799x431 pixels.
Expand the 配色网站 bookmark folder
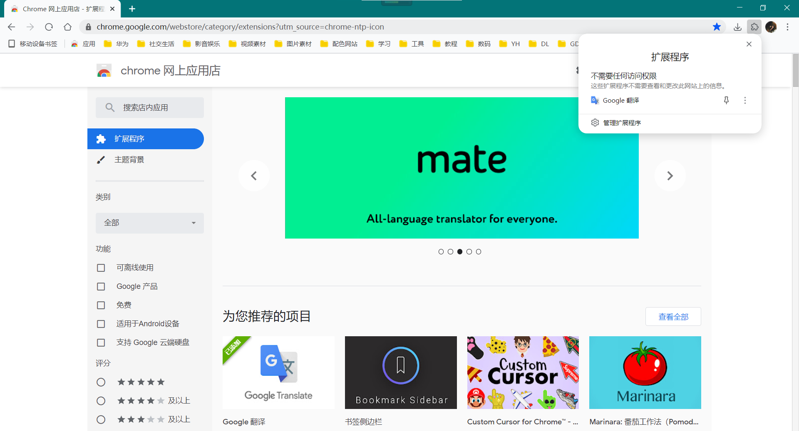tap(339, 44)
